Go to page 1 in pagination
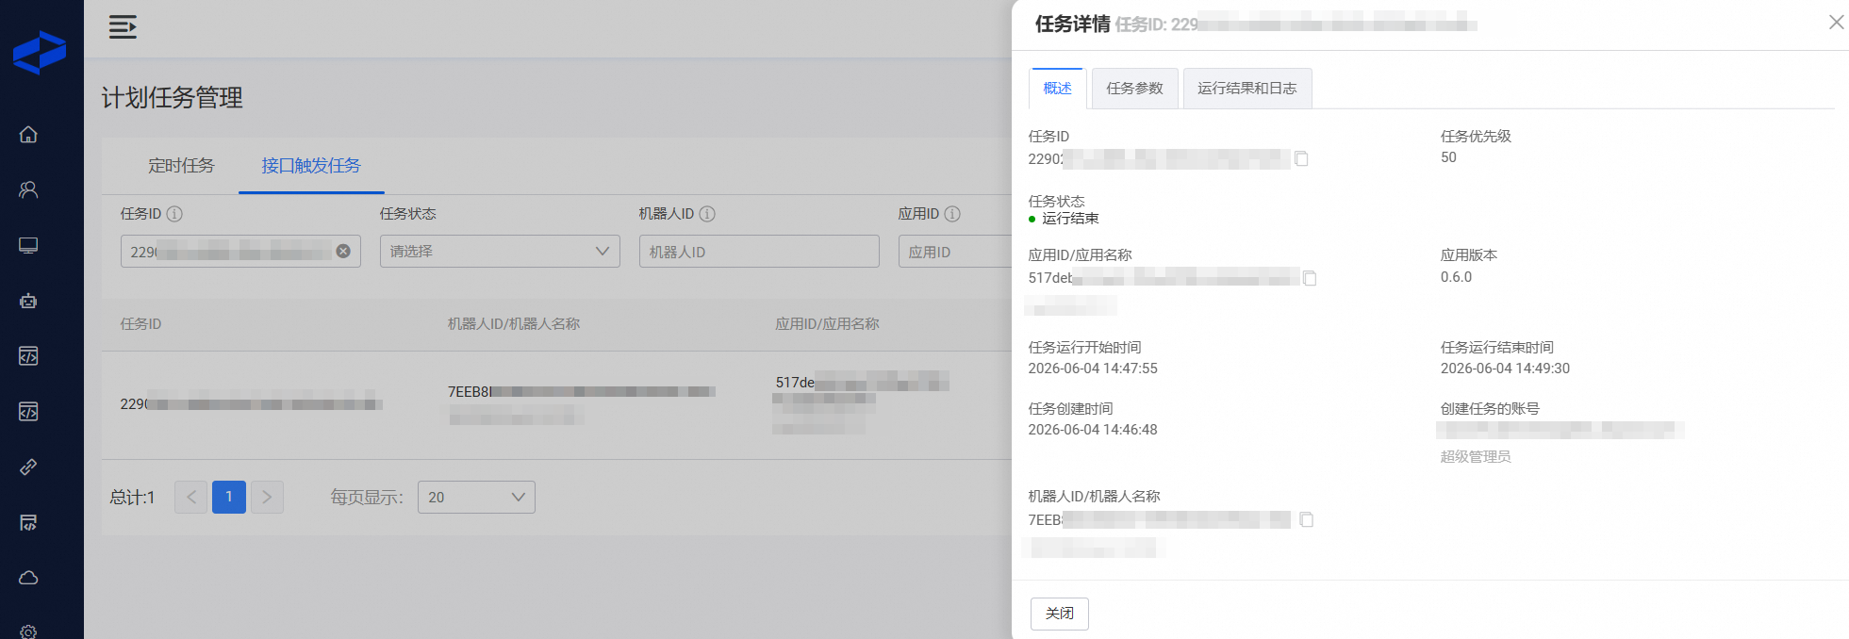The height and width of the screenshot is (639, 1849). pyautogui.click(x=229, y=498)
